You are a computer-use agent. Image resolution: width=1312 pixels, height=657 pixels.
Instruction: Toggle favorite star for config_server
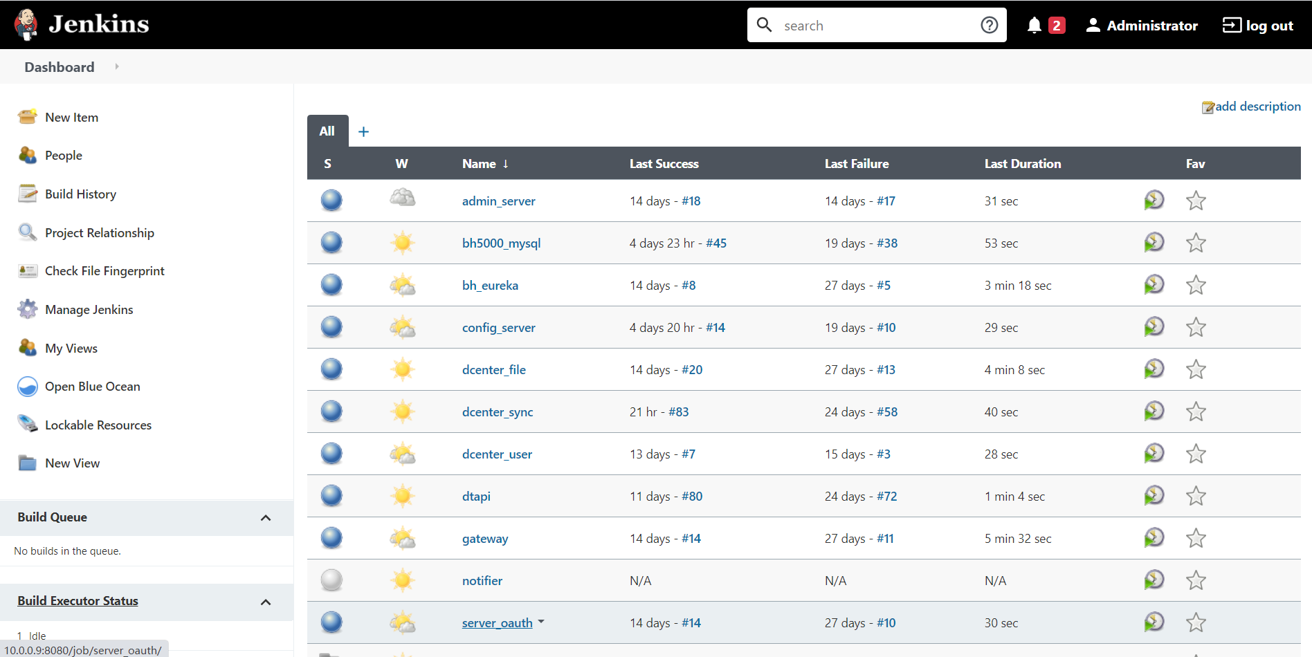click(1195, 328)
